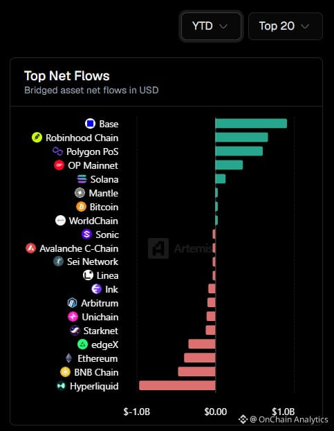Viewport: 334px width, 431px height.
Task: Select the Solana logo icon
Action: pos(82,179)
